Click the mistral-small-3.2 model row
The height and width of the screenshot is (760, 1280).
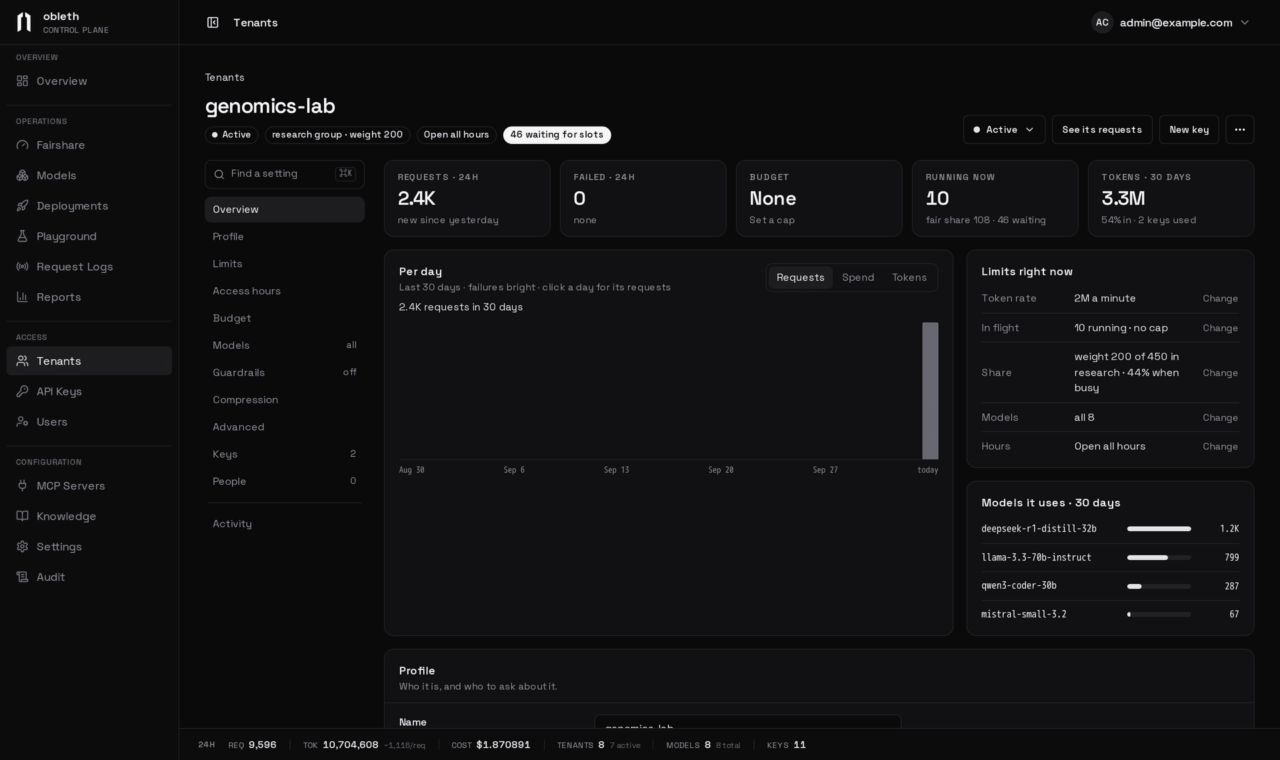(x=1110, y=615)
